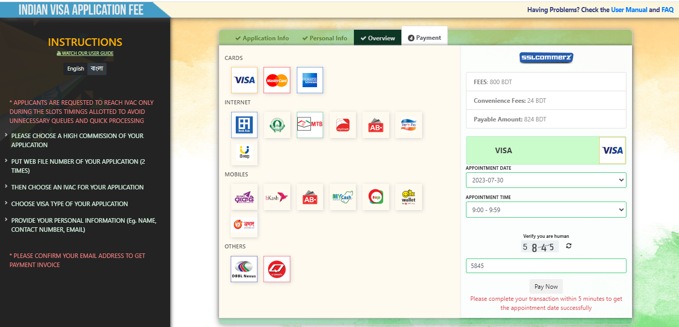The height and width of the screenshot is (327, 679).
Task: Click the five-minute transaction warning text
Action: click(546, 303)
